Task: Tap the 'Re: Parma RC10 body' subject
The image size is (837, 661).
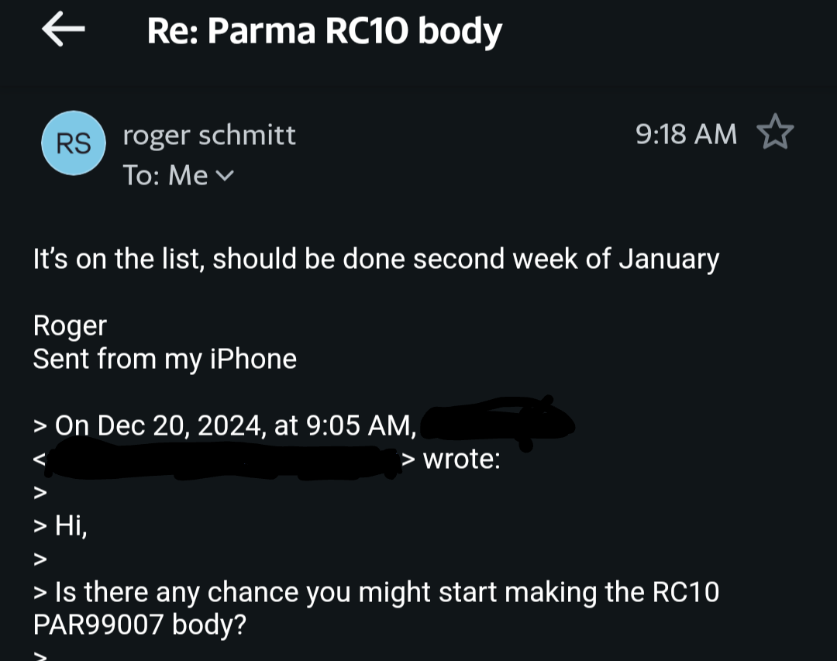Action: point(325,31)
